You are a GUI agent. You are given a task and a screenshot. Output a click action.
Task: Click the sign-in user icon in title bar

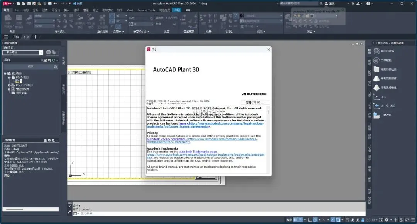[327, 3]
